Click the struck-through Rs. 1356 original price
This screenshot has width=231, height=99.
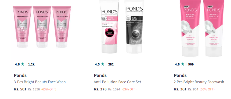[x=34, y=89]
